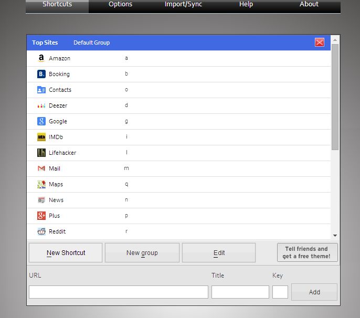
Task: Focus the URL input field
Action: tap(119, 292)
